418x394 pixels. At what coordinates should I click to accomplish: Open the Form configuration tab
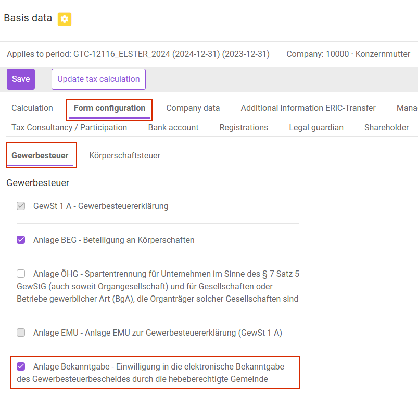[109, 108]
